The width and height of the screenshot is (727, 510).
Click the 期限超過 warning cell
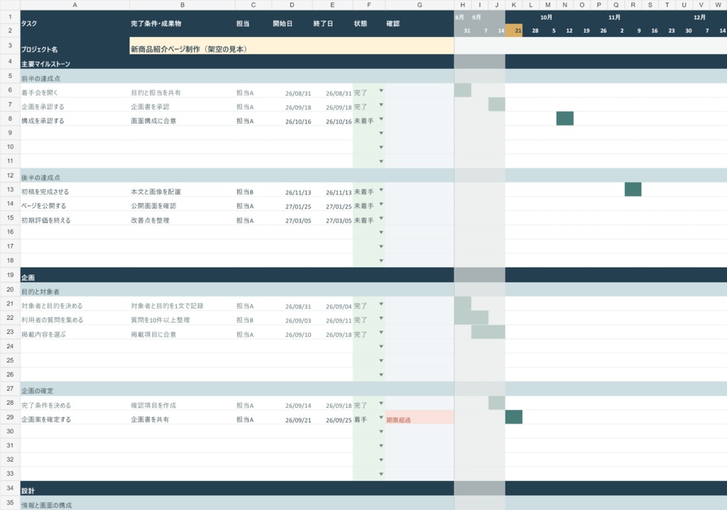click(420, 417)
